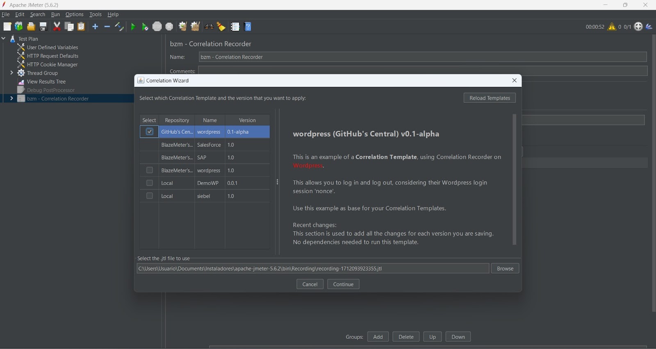Uncheck the GitHub's Central wordpress 0.1-alpha checkbox
This screenshot has width=656, height=349.
pos(149,132)
